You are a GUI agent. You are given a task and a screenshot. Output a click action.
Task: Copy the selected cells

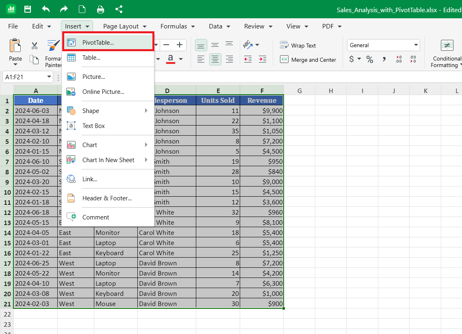35,59
